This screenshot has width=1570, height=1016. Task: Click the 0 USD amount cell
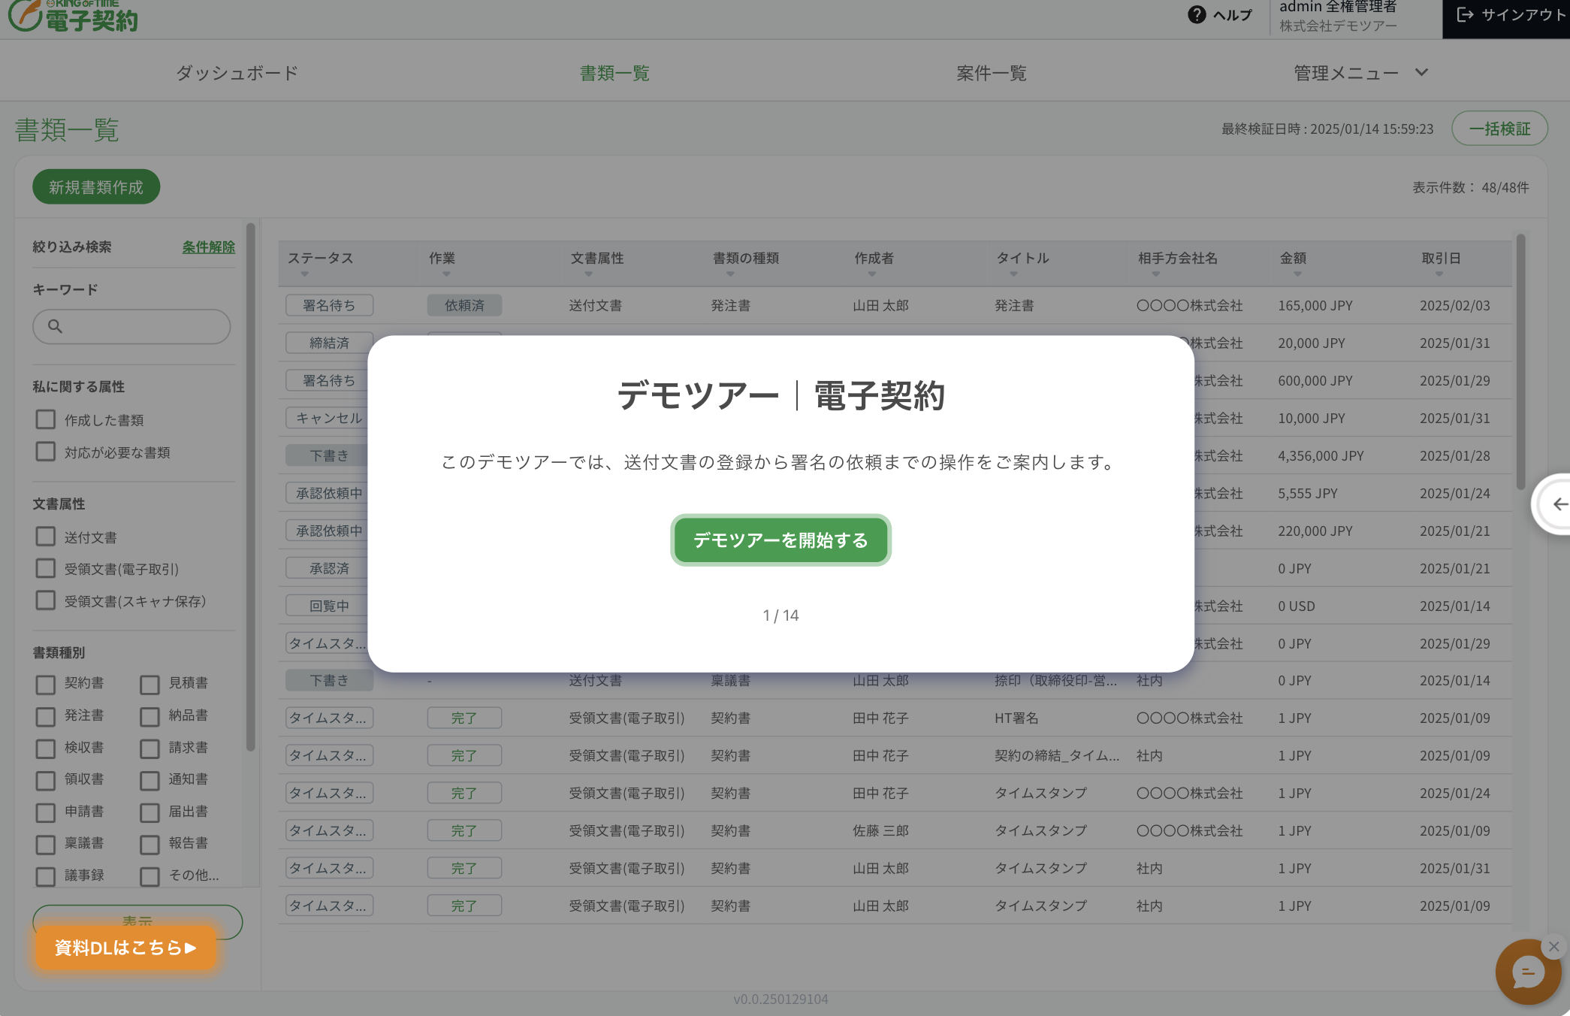1296,606
